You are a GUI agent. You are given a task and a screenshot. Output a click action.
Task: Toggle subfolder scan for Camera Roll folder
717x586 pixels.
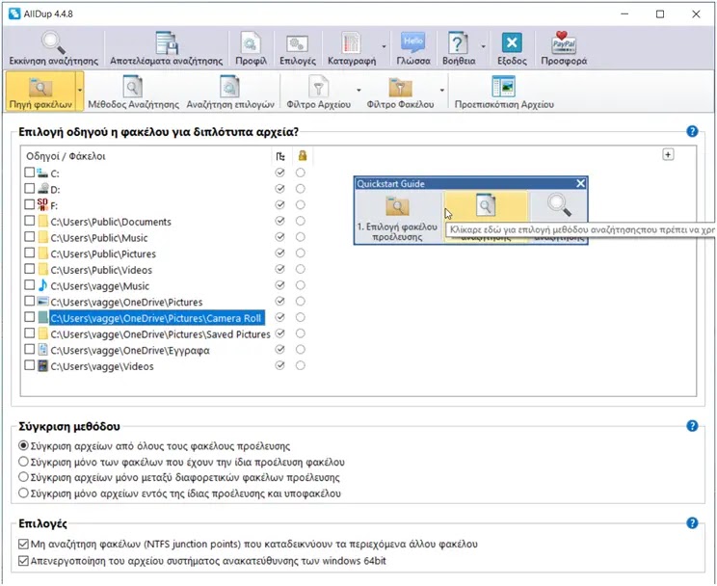coord(279,317)
